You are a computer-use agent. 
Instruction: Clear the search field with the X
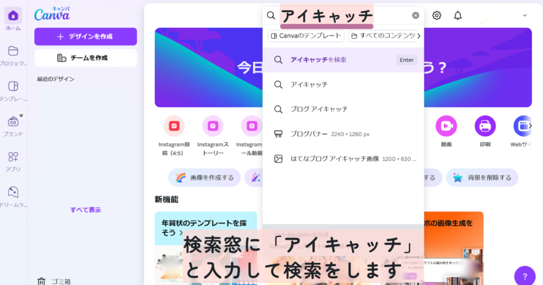pos(416,15)
